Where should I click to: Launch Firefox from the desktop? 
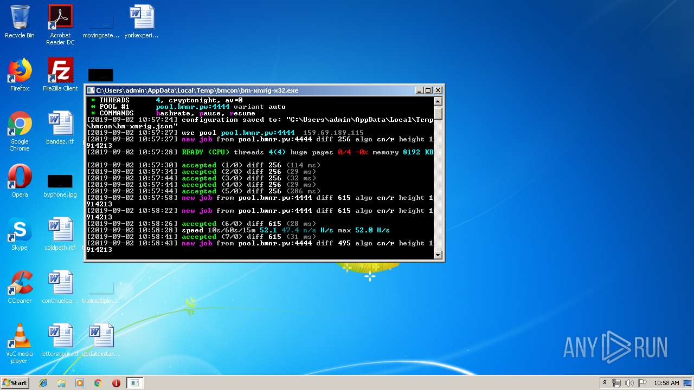pos(20,75)
